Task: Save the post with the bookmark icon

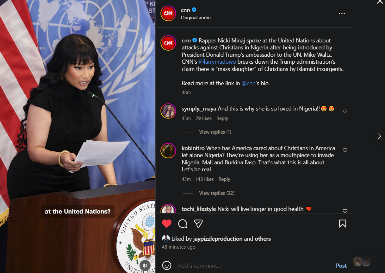Action: pyautogui.click(x=342, y=224)
